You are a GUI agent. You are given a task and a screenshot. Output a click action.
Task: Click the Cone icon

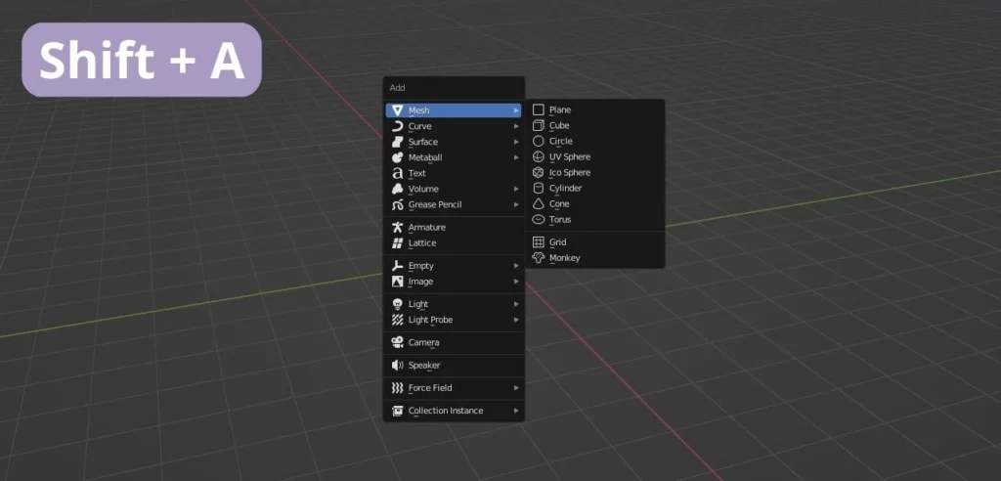[539, 203]
